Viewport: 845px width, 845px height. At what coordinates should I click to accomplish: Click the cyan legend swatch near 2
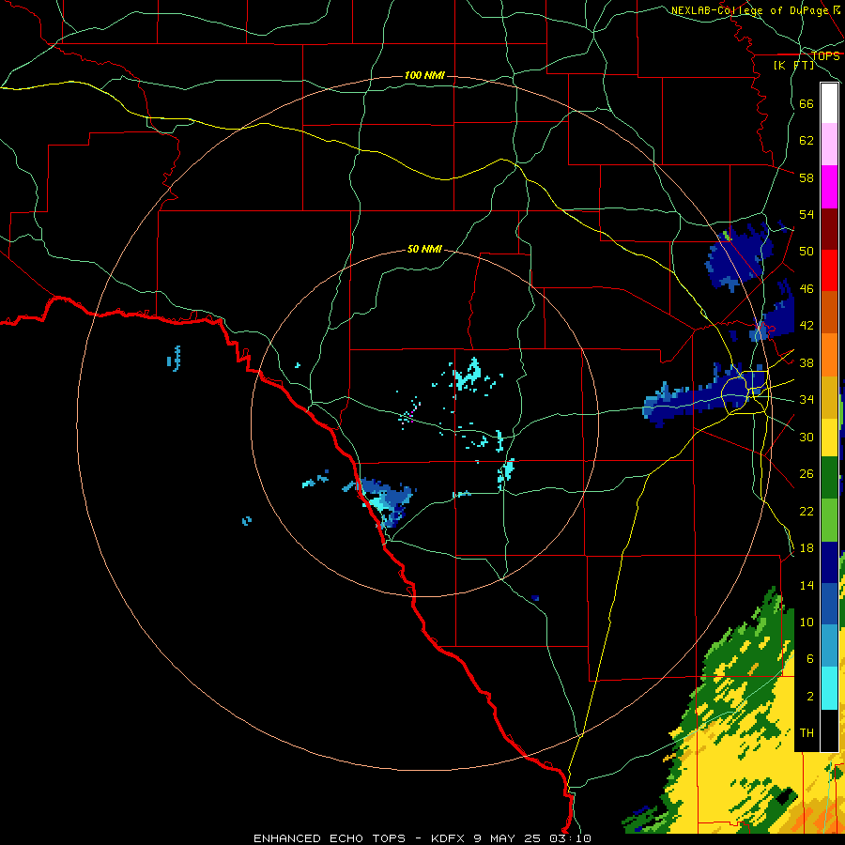pos(829,688)
